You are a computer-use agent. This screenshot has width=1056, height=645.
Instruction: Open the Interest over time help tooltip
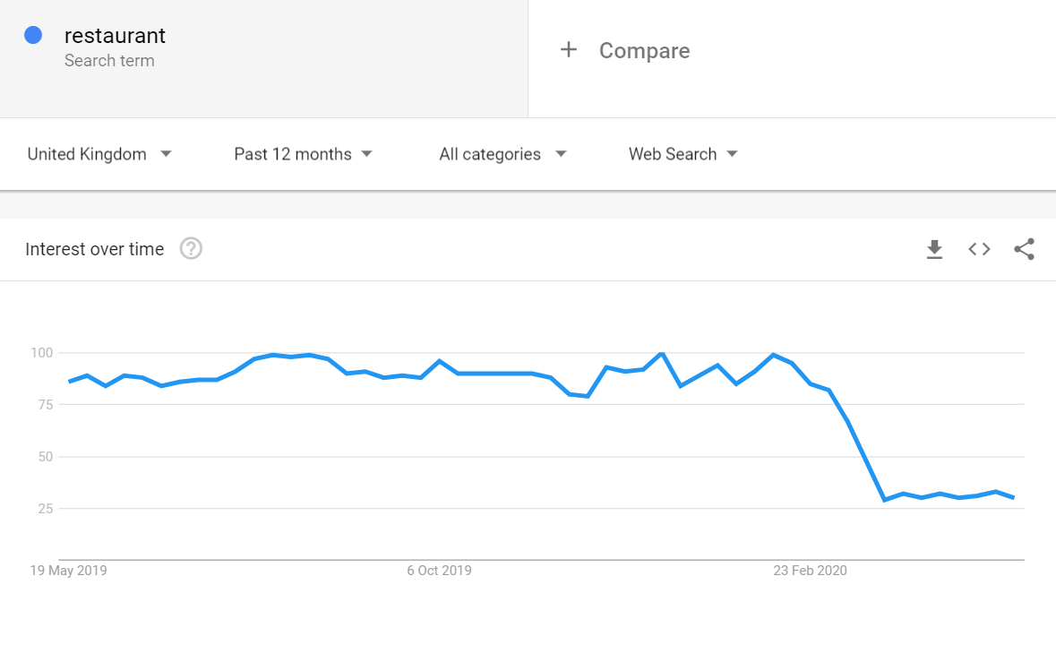coord(191,248)
